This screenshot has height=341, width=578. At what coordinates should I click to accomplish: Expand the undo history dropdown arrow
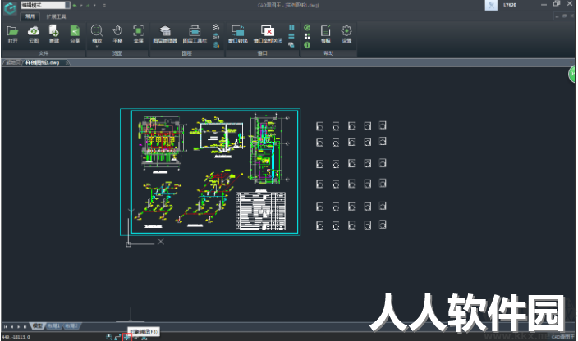pyautogui.click(x=81, y=5)
